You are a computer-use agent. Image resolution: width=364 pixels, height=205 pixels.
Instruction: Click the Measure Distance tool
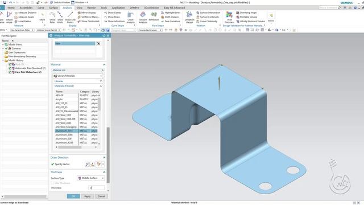coord(26,13)
